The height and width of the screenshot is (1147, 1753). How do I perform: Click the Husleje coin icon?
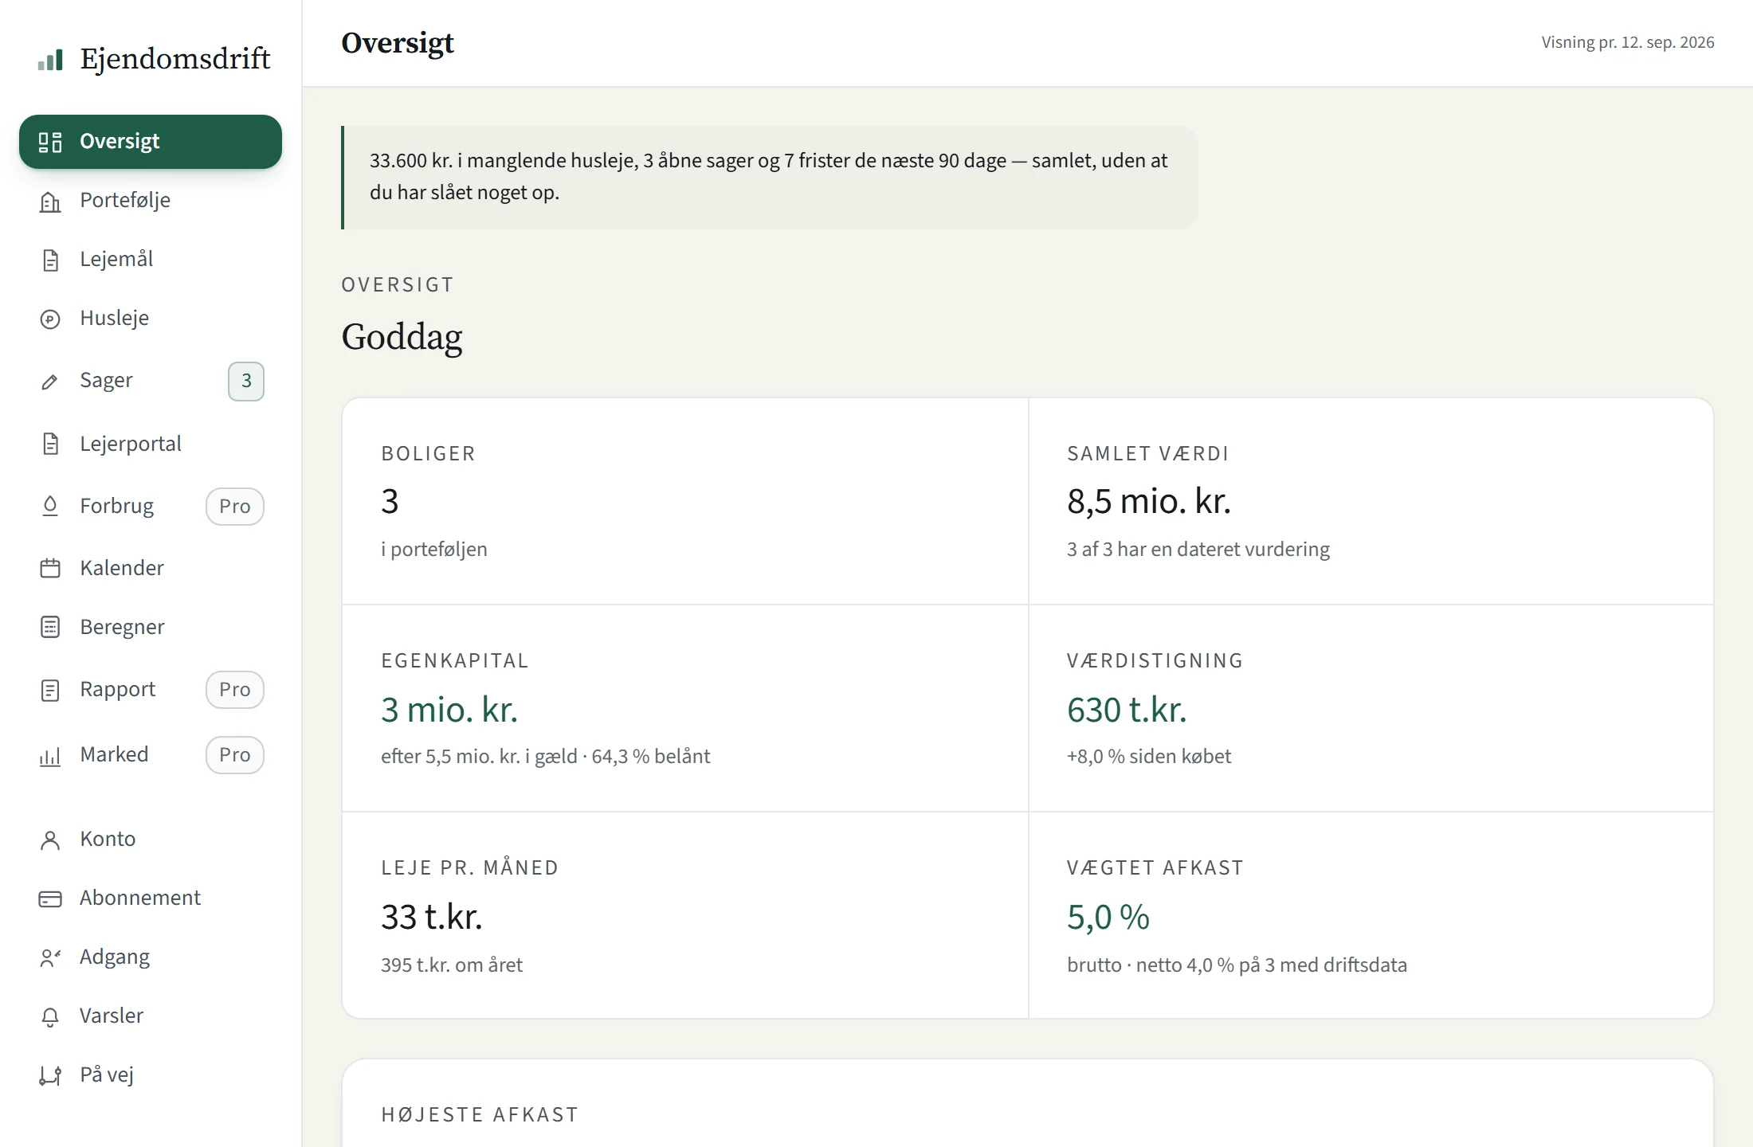(x=50, y=319)
